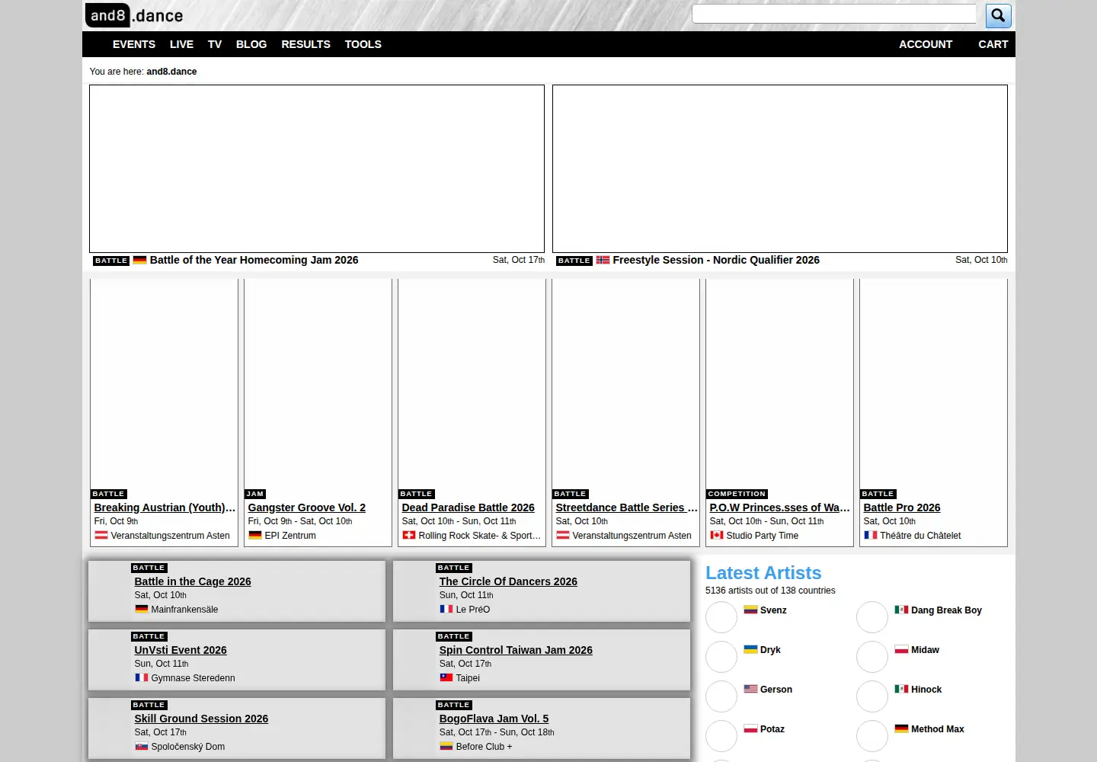This screenshot has height=762, width=1097.
Task: Open Streetdance Battle Series event link
Action: tap(626, 507)
